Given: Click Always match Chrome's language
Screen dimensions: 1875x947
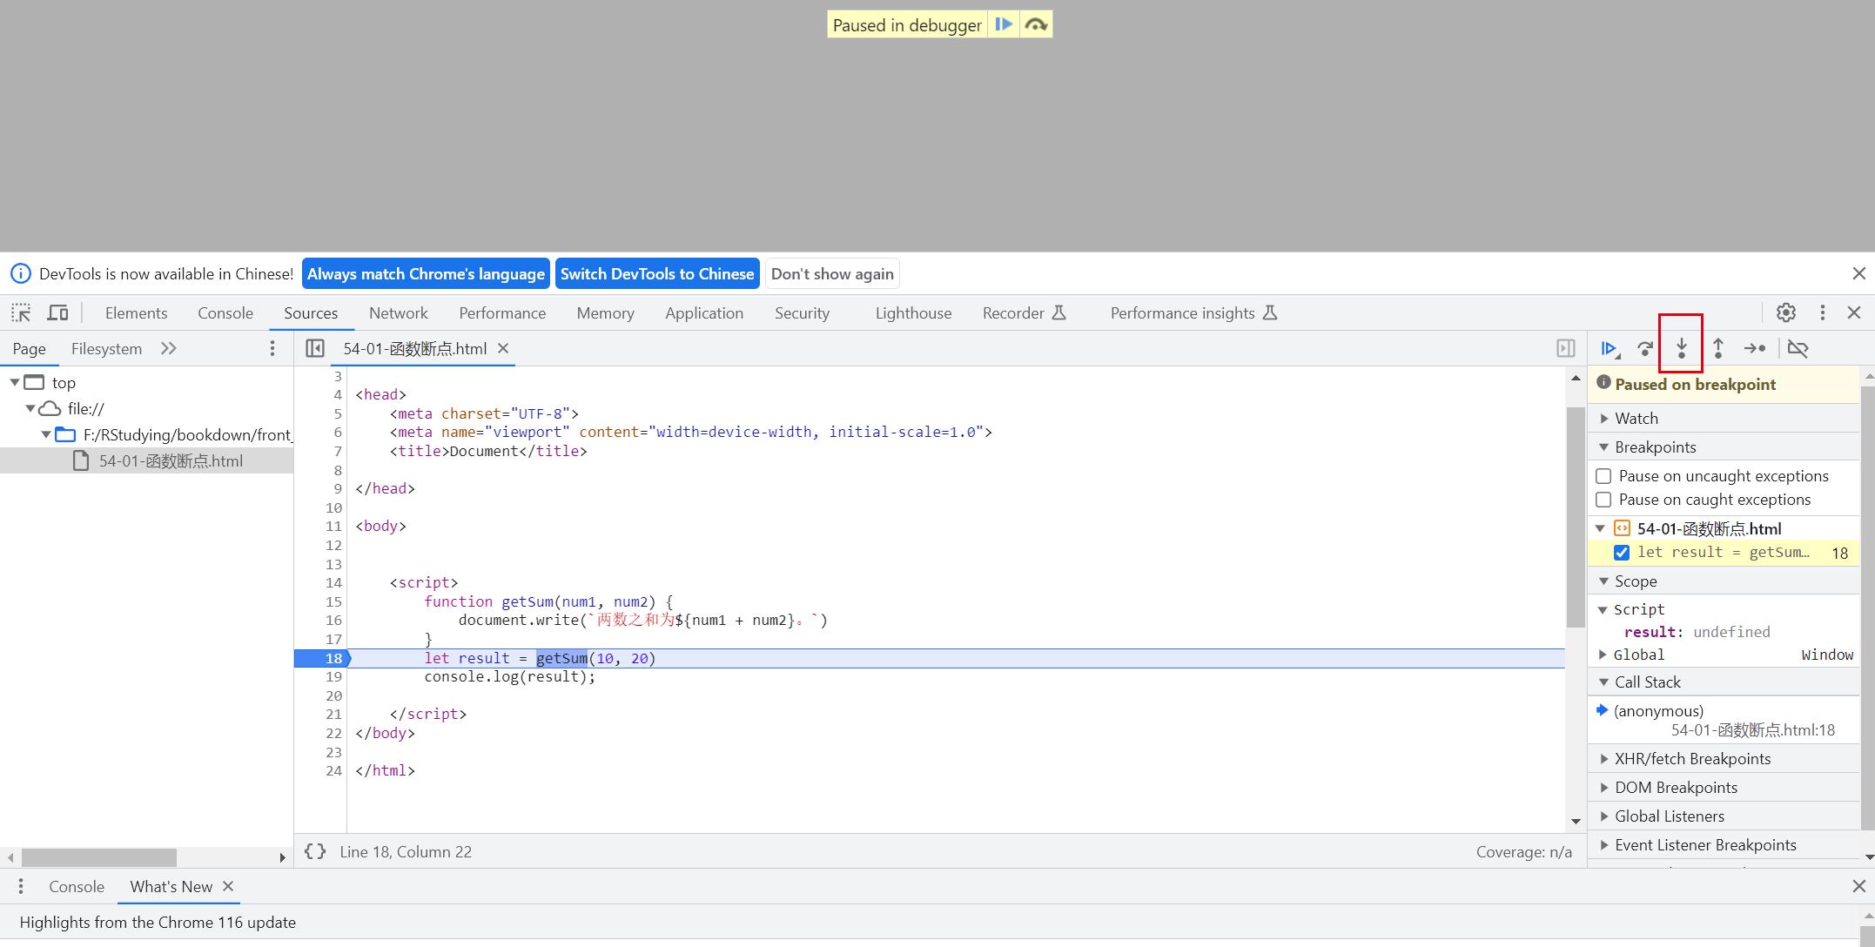Looking at the screenshot, I should click(426, 273).
